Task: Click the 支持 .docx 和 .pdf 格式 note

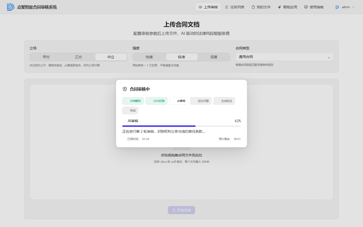Action: click(181, 162)
